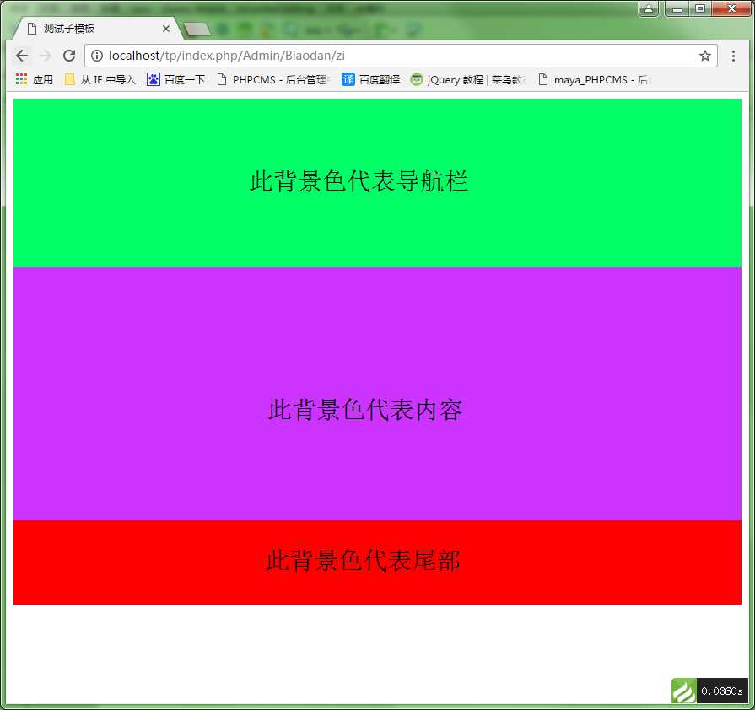Screen dimensions: 755x710
Task: Open the jQuery 教程 bookmark
Action: coord(467,79)
